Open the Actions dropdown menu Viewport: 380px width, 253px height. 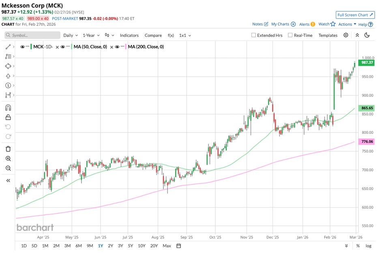point(347,24)
